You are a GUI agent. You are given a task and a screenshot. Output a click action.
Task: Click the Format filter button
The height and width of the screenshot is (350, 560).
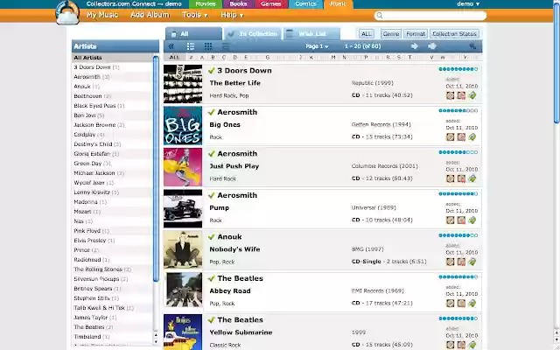(416, 34)
